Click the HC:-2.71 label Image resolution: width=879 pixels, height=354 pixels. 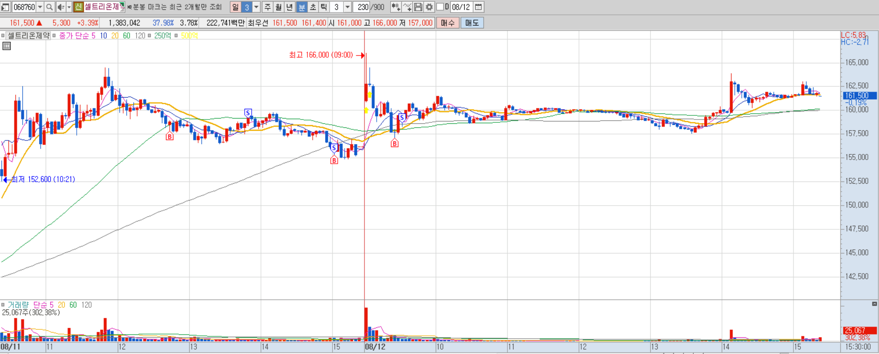coord(855,42)
